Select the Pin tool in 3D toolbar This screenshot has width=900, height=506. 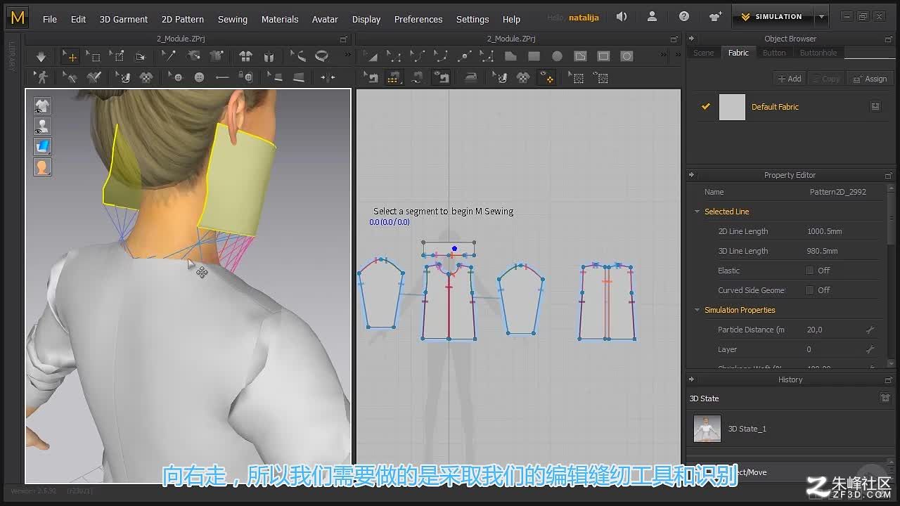(x=117, y=56)
